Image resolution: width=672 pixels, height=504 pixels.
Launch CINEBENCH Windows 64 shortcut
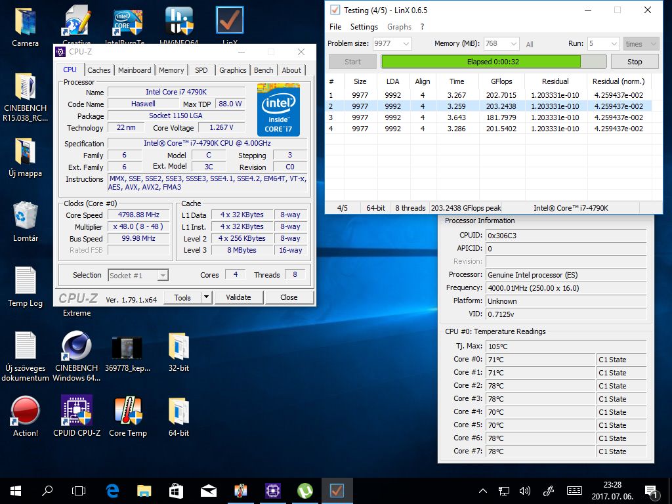click(x=77, y=356)
